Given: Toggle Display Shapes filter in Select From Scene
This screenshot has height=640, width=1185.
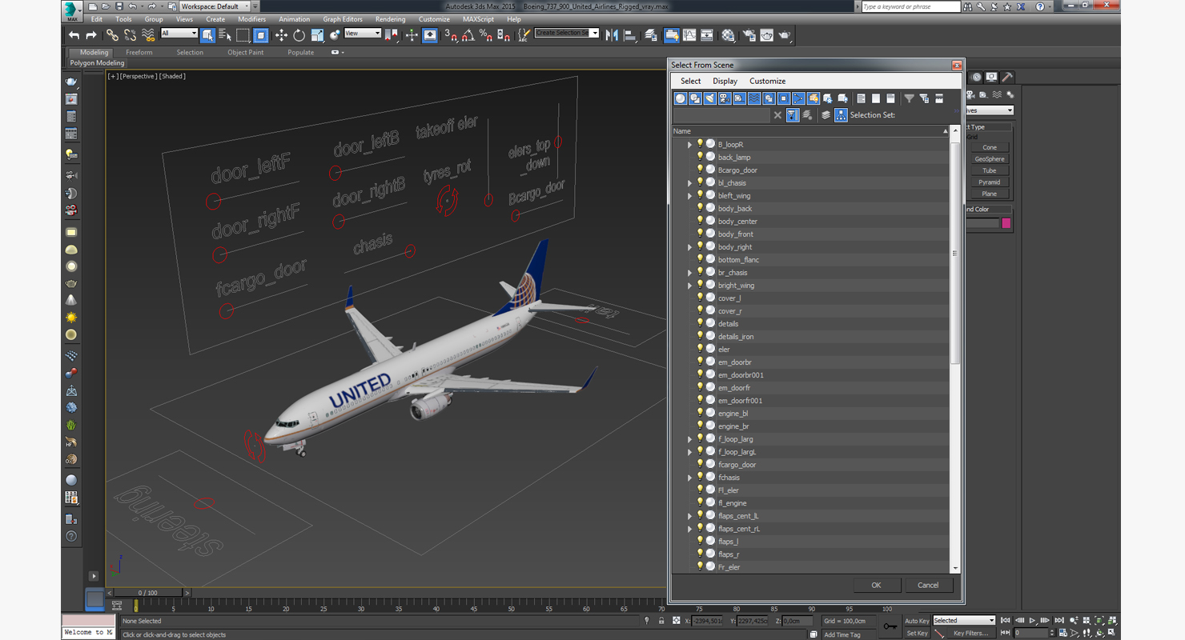Looking at the screenshot, I should (695, 98).
